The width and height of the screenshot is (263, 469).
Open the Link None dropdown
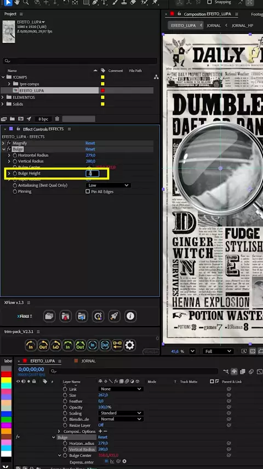[x=121, y=389]
